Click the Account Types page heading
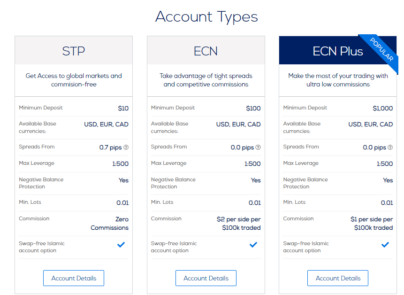The width and height of the screenshot is (404, 295). (x=206, y=17)
